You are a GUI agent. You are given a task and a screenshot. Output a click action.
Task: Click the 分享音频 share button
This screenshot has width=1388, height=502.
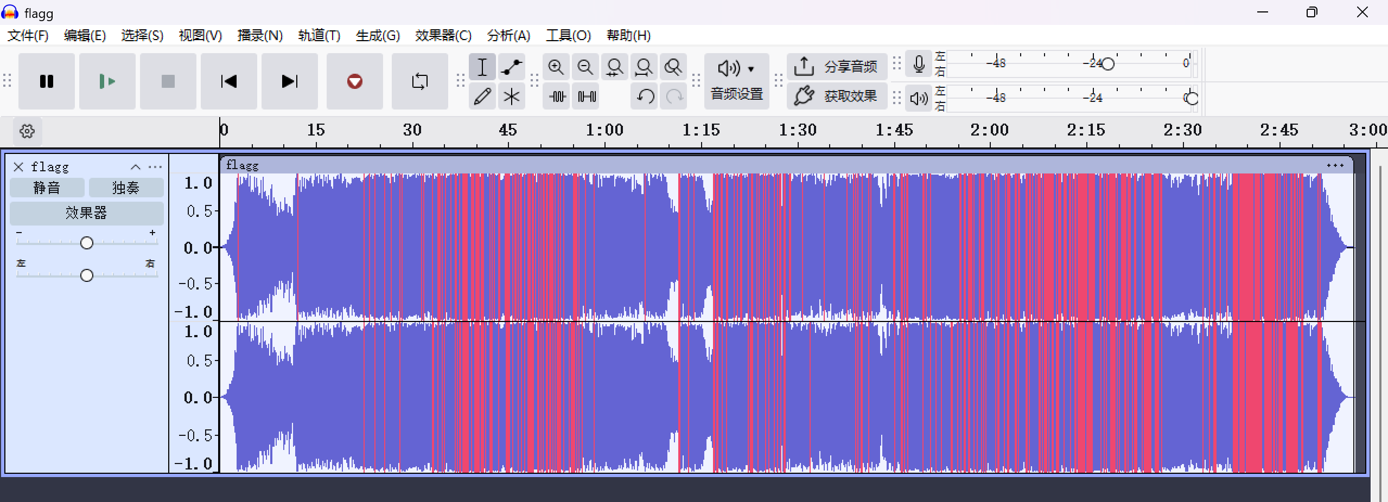tap(837, 67)
